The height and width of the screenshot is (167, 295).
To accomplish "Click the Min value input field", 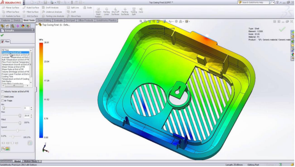I will pos(27,108).
